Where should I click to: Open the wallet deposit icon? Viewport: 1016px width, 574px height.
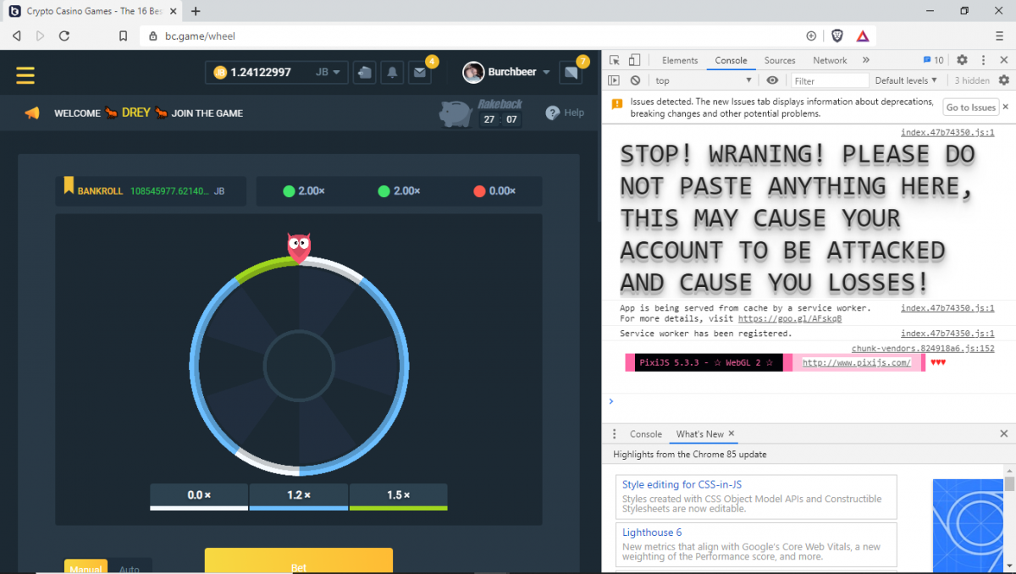coord(364,73)
